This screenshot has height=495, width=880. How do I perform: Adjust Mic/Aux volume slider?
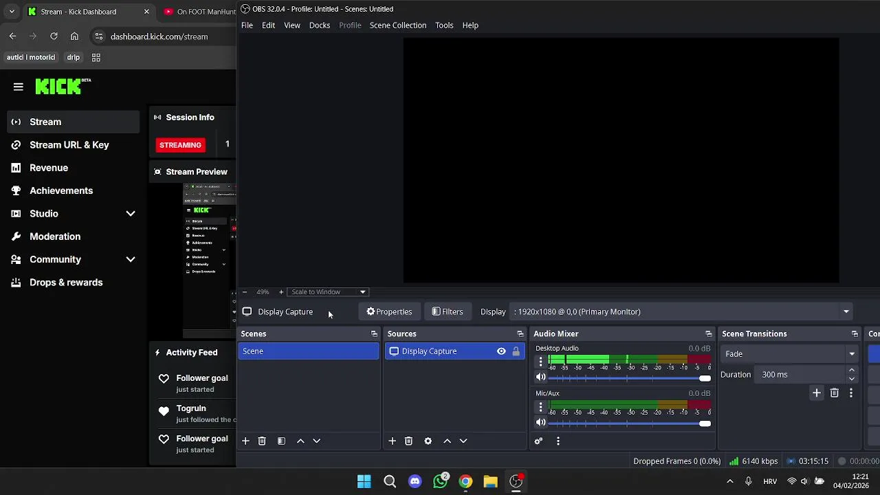(x=629, y=423)
